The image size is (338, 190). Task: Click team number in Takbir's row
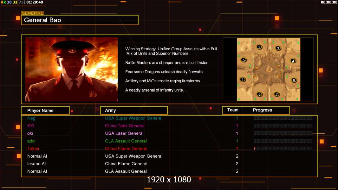point(237,149)
